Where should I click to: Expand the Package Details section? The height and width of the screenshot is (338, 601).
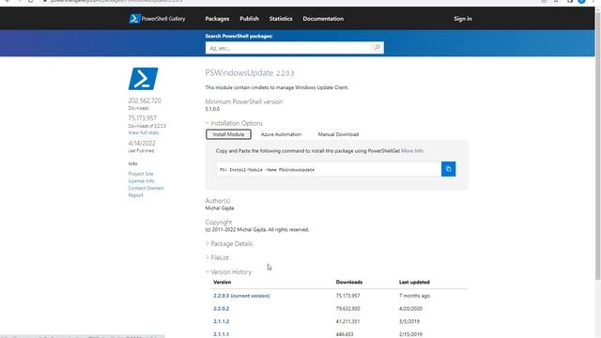pos(229,244)
